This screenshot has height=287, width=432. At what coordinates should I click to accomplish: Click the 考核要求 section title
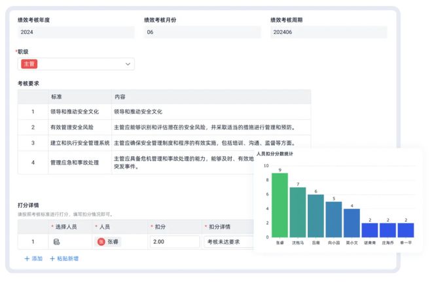pos(28,83)
